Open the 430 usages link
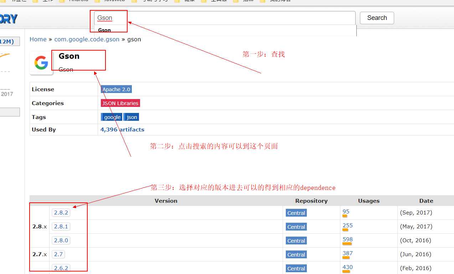The height and width of the screenshot is (274, 454). tap(347, 267)
